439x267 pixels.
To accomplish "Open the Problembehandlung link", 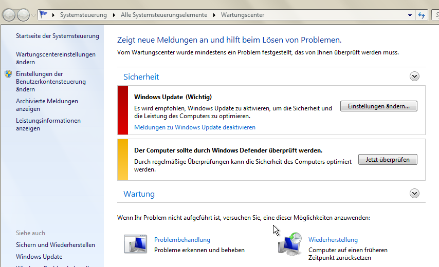I will coord(182,240).
